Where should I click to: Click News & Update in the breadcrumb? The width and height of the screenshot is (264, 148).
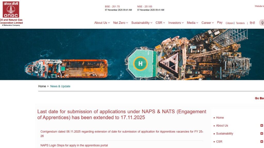pyautogui.click(x=60, y=86)
